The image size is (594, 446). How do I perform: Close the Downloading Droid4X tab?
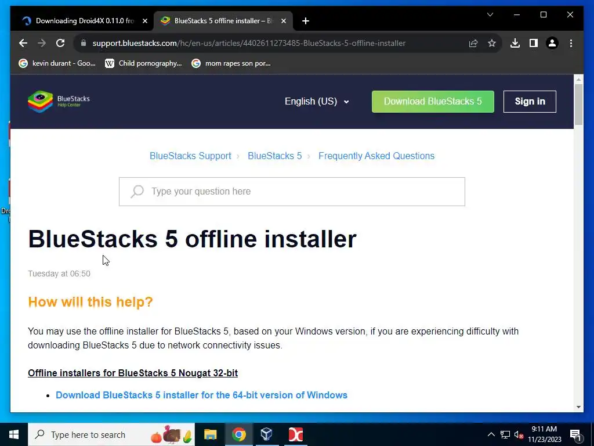144,21
